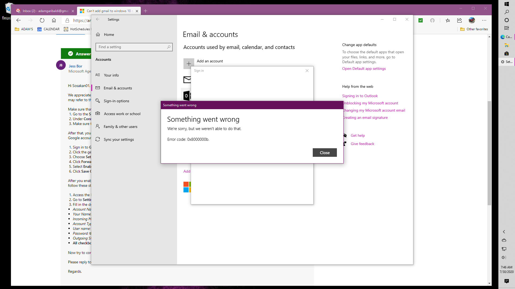Click the grey circular extension icon

[x=432, y=20]
